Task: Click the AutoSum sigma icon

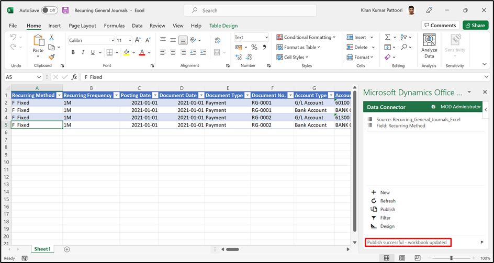Action: click(x=388, y=38)
